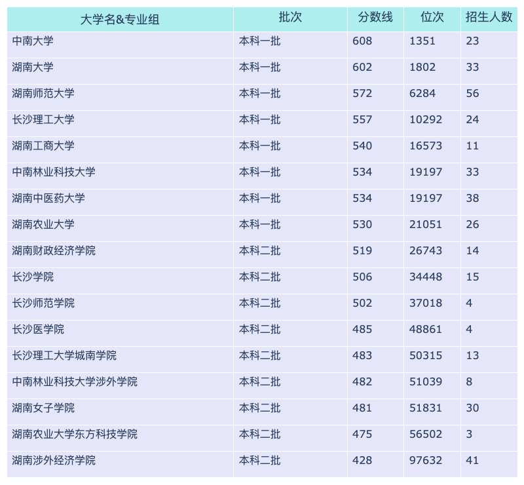Click score 557 for 长沙理工大学
This screenshot has width=524, height=485.
click(x=362, y=119)
